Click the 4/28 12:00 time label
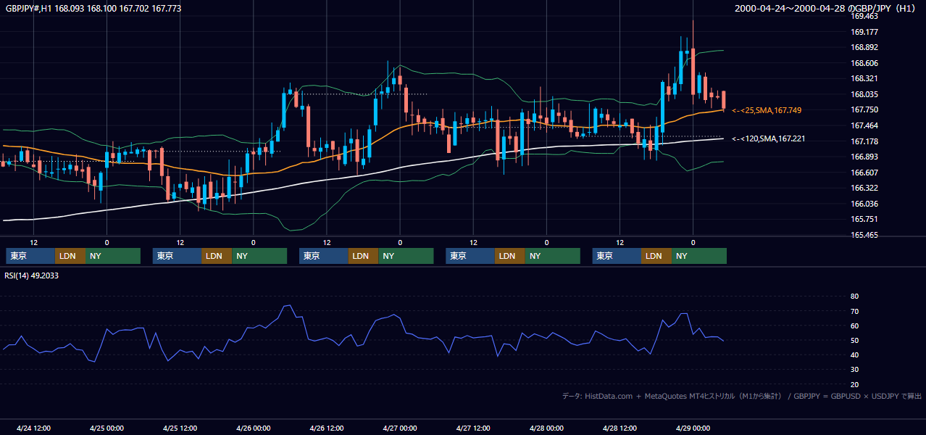Screen dimensions: 926x435 point(620,428)
